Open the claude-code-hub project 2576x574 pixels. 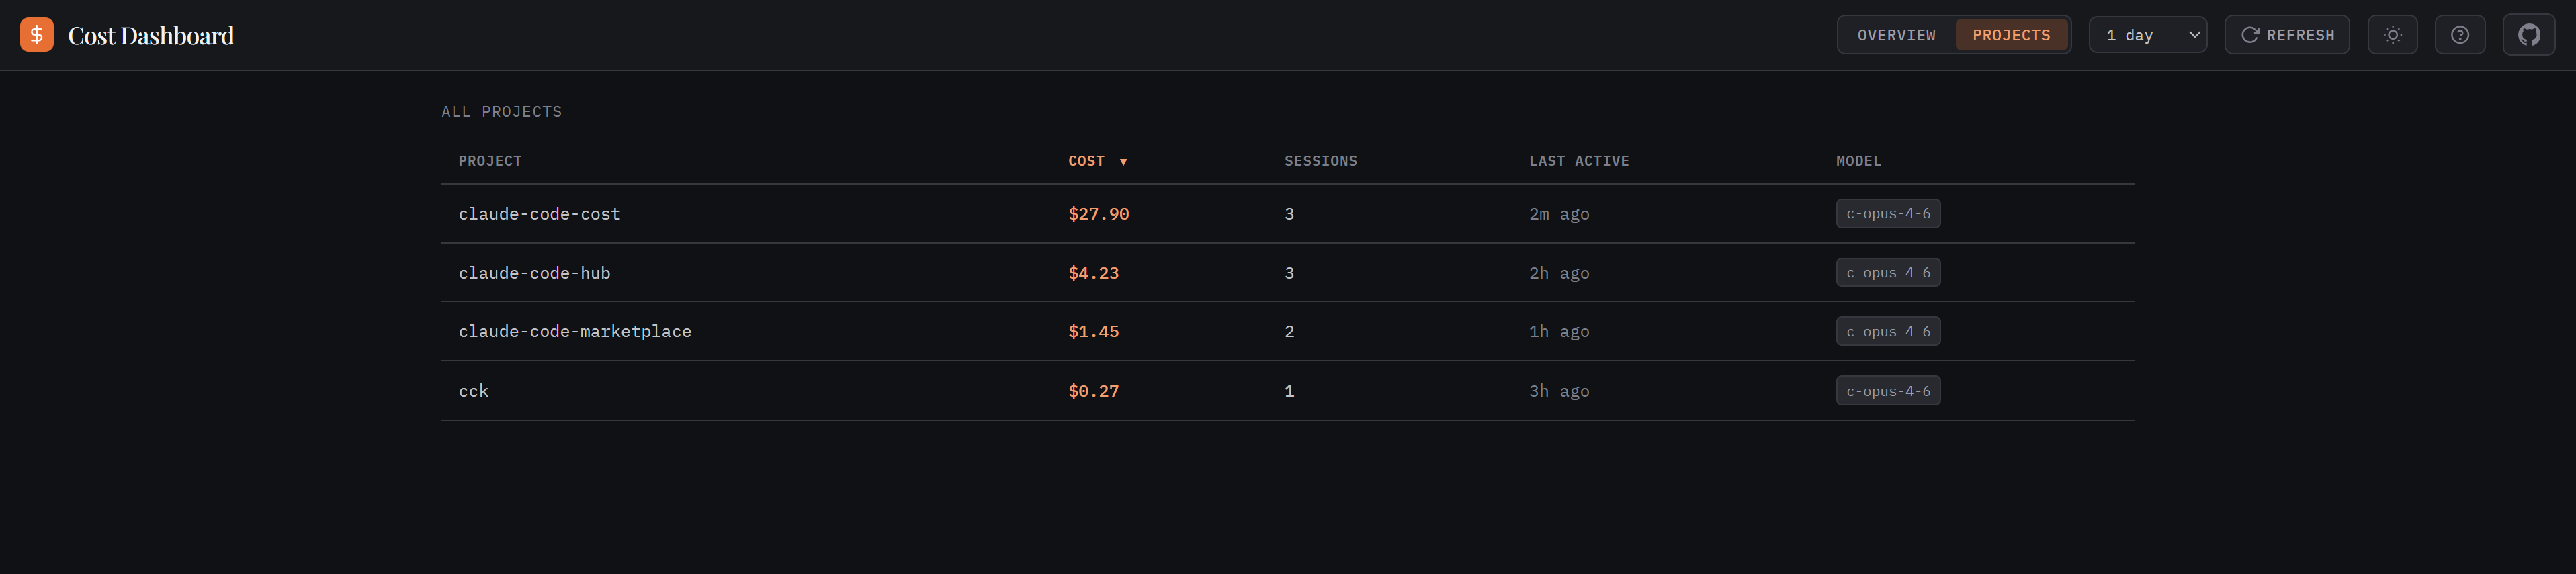click(534, 273)
